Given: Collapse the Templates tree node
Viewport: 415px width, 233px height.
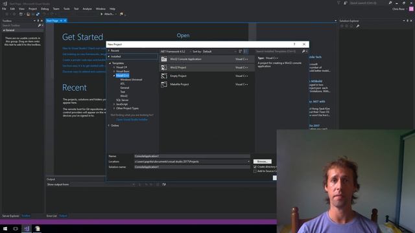Looking at the screenshot, I should coord(110,63).
